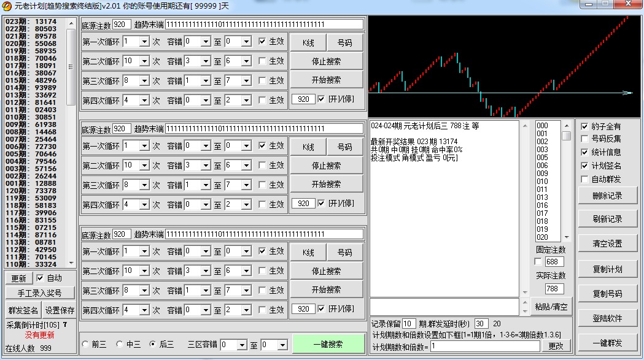
Task: Choose the 中三 radio option
Action: click(120, 345)
